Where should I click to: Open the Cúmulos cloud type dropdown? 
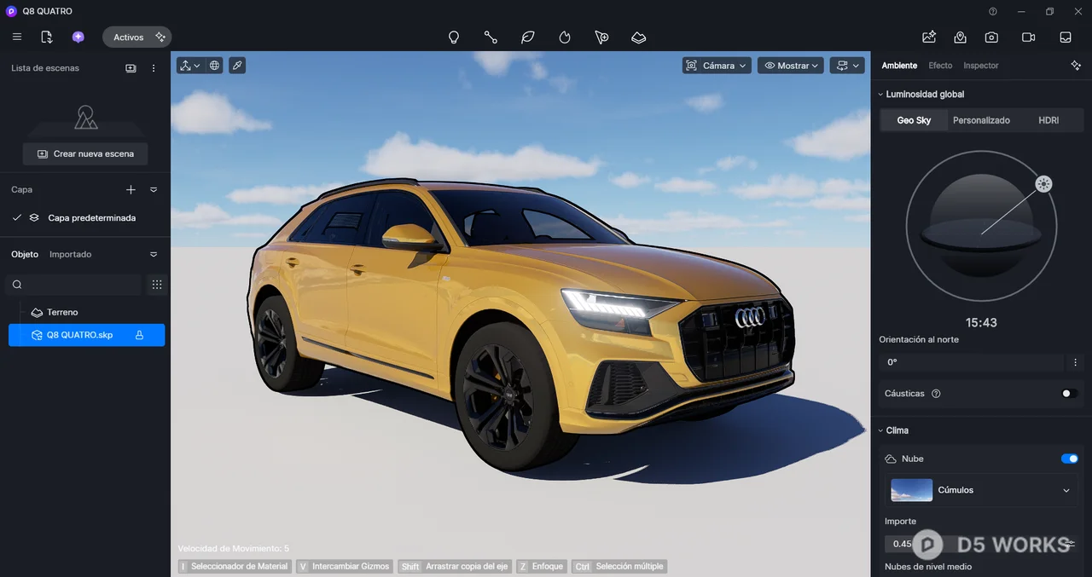pos(981,490)
